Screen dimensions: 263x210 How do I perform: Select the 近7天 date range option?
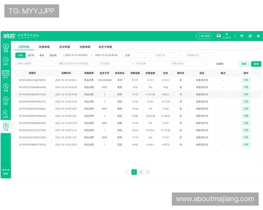[x=31, y=56]
